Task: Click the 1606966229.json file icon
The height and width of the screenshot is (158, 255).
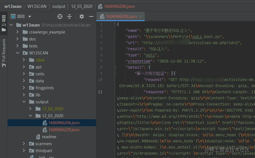Action: pos(45,130)
